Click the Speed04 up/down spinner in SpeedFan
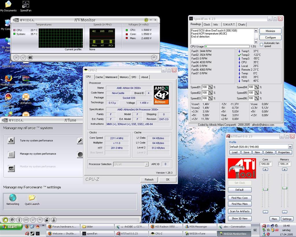Viewport: 296px width, 237px height. tap(257, 87)
